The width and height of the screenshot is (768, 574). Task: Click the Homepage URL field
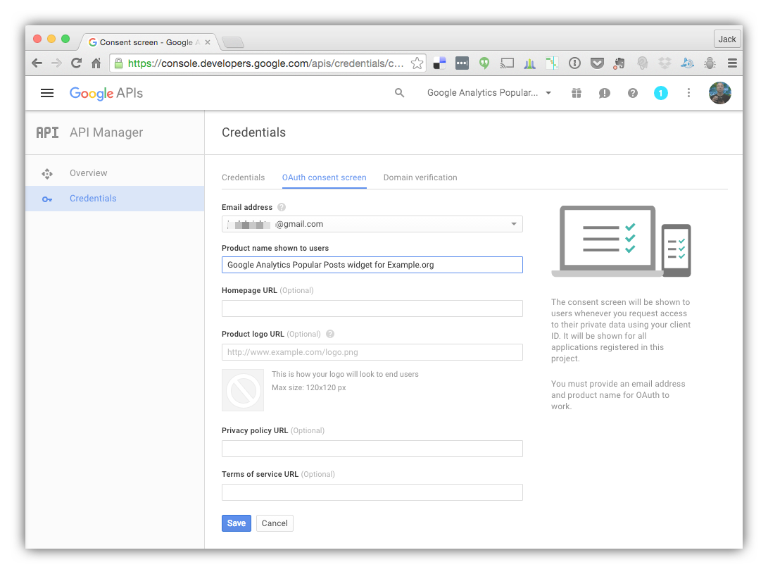click(x=372, y=308)
